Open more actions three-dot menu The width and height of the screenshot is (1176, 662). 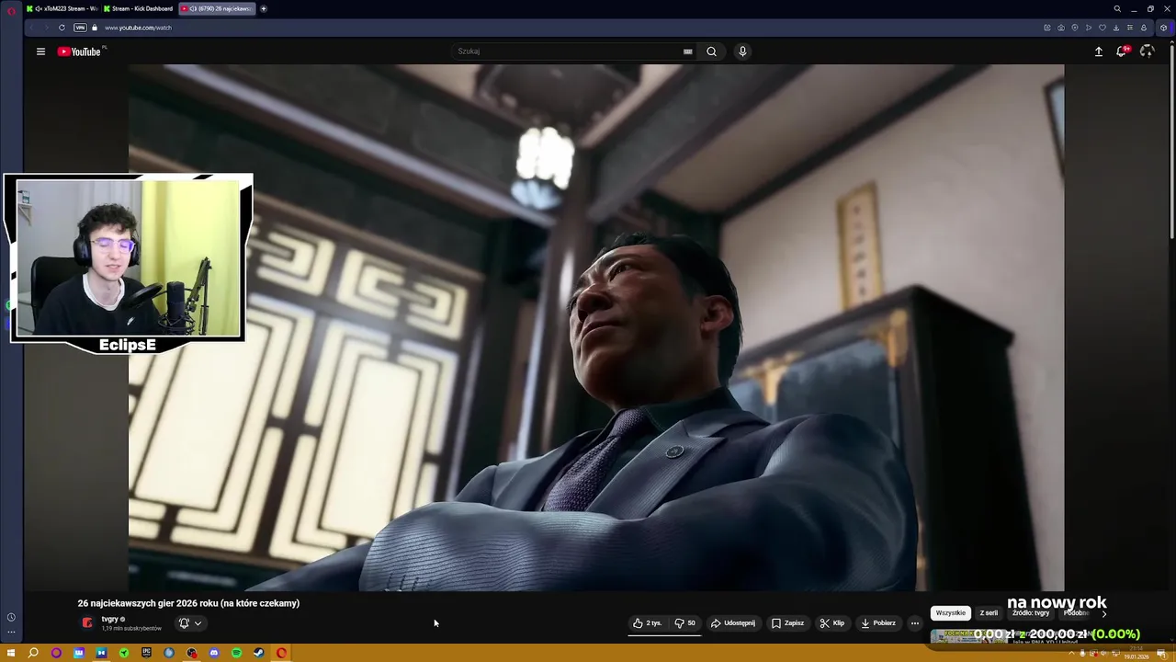(914, 623)
